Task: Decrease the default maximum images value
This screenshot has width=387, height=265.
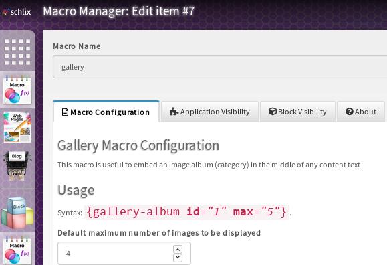Action: [178, 258]
